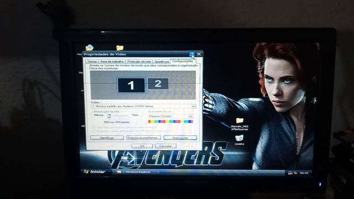Click the 'Menos' slider label
The height and width of the screenshot is (199, 354).
pyautogui.click(x=98, y=115)
